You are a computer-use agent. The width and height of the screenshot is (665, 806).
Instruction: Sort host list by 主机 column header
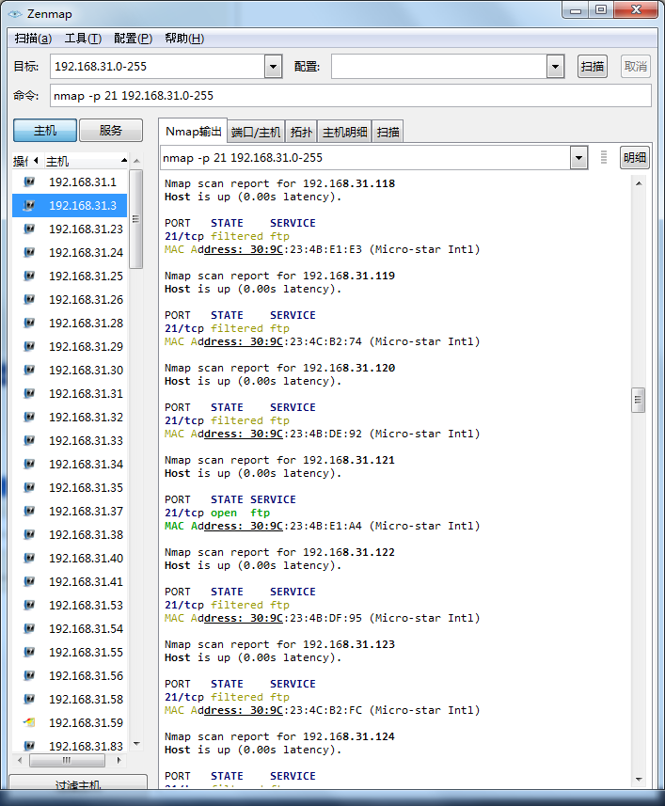tap(86, 162)
